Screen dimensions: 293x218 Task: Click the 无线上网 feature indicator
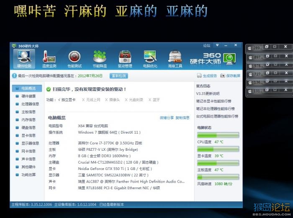pyautogui.click(x=91, y=100)
